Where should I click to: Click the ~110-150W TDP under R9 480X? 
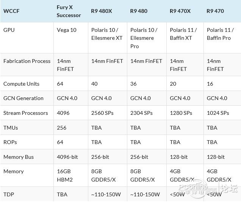pyautogui.click(x=106, y=194)
